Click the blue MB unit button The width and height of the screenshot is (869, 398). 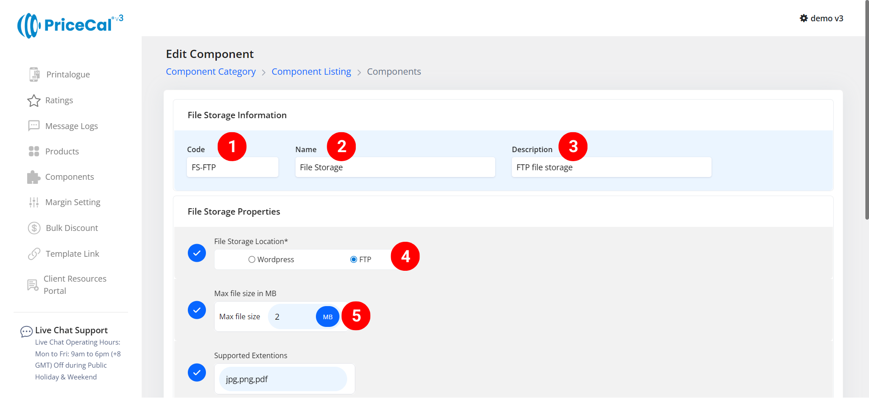(x=328, y=317)
